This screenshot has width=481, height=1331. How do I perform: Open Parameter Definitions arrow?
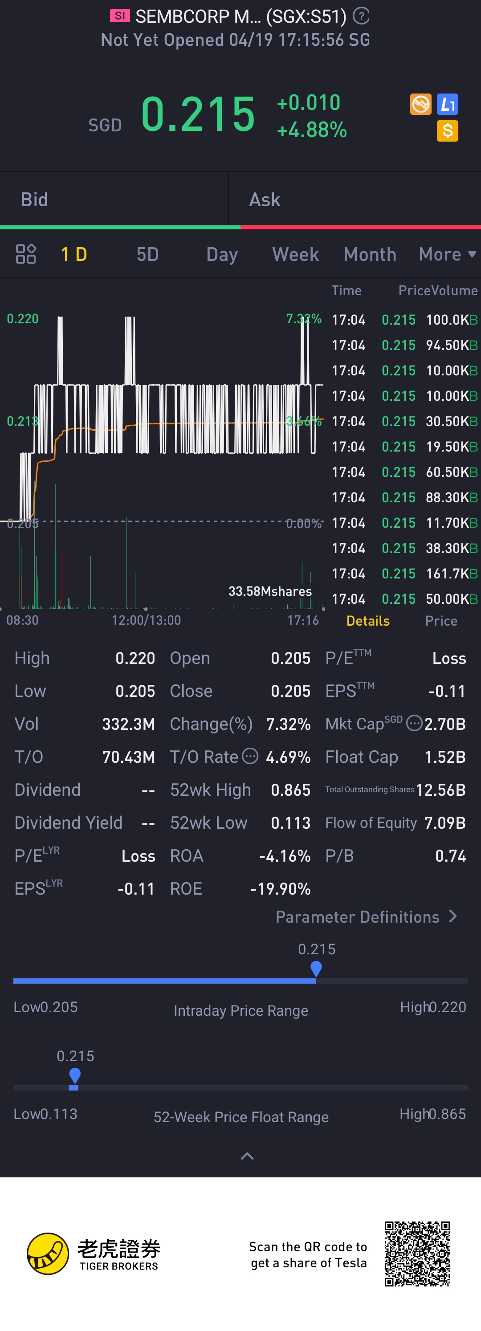(x=453, y=916)
